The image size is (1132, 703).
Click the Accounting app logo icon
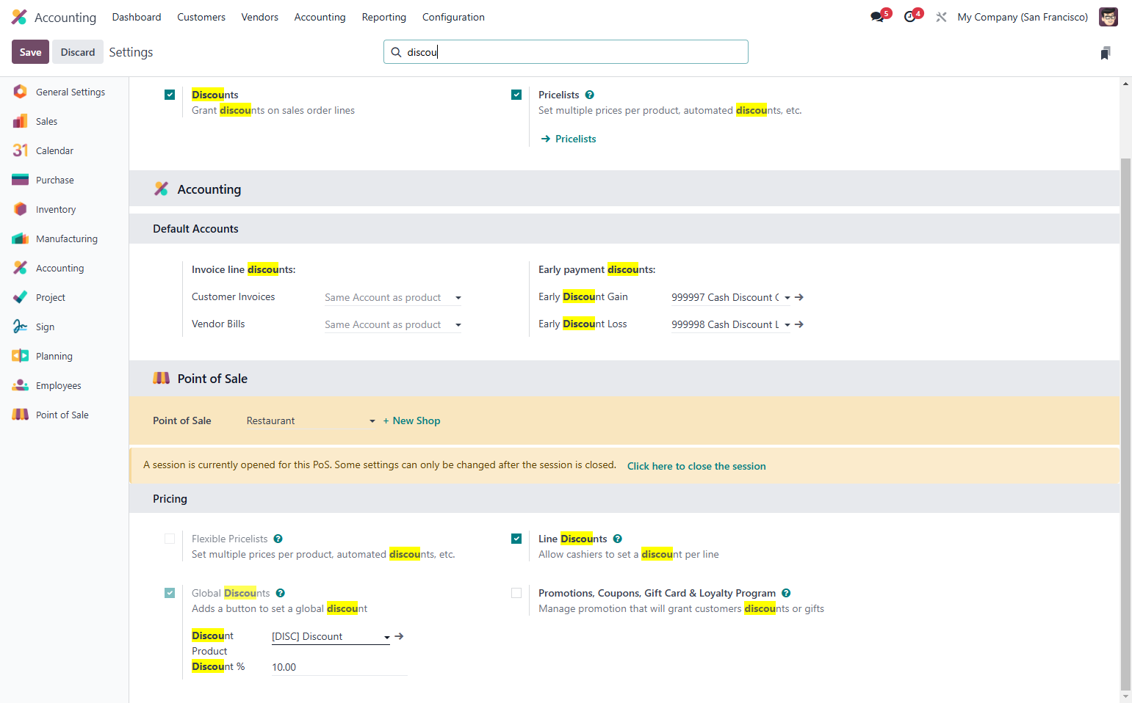[19, 17]
